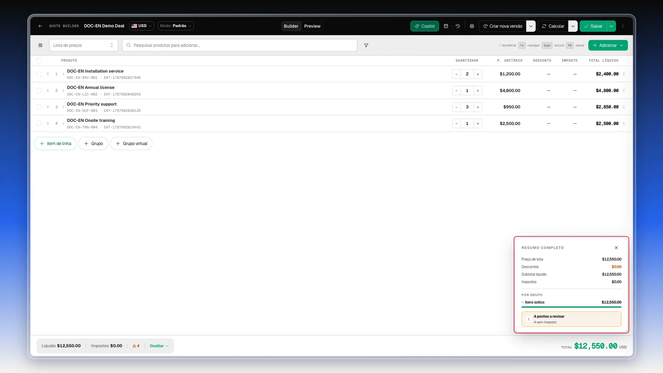Increase quantity of Installation service
663x373 pixels.
click(x=478, y=74)
